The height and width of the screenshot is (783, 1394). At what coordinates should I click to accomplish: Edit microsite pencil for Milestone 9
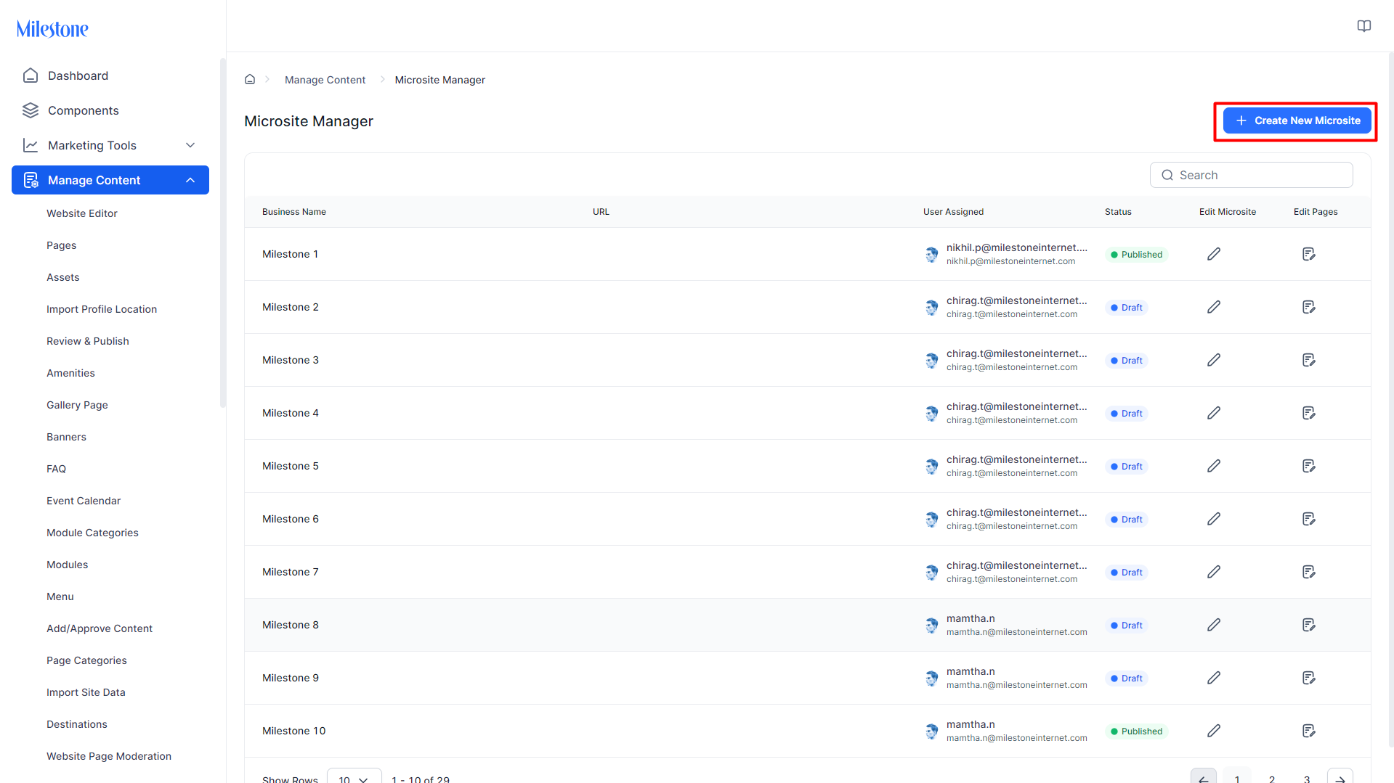coord(1214,678)
